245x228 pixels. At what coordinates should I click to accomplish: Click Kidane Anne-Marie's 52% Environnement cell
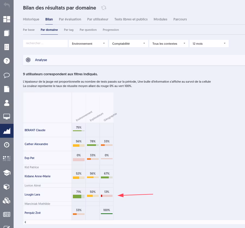click(x=79, y=176)
